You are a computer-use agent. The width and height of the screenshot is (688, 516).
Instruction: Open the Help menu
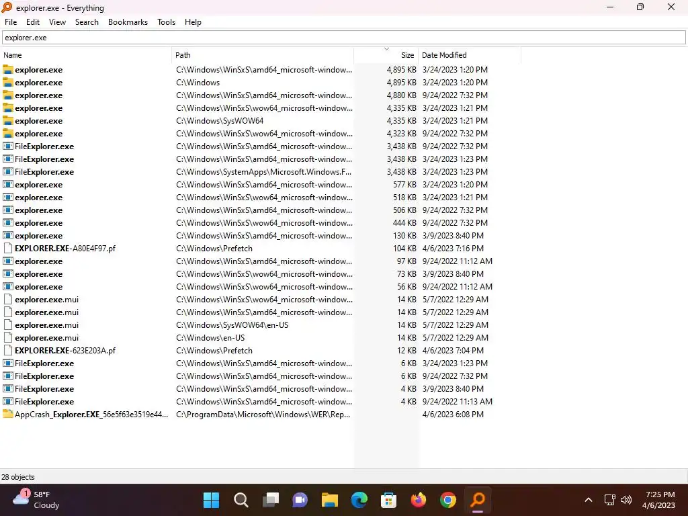193,22
